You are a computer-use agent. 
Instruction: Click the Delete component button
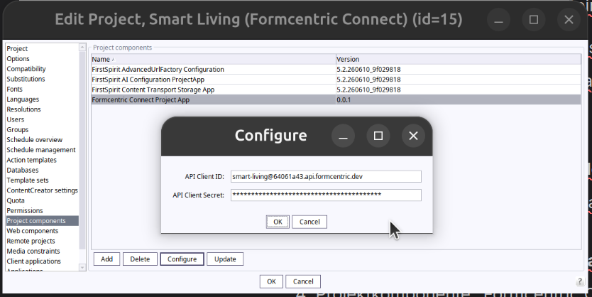click(140, 259)
